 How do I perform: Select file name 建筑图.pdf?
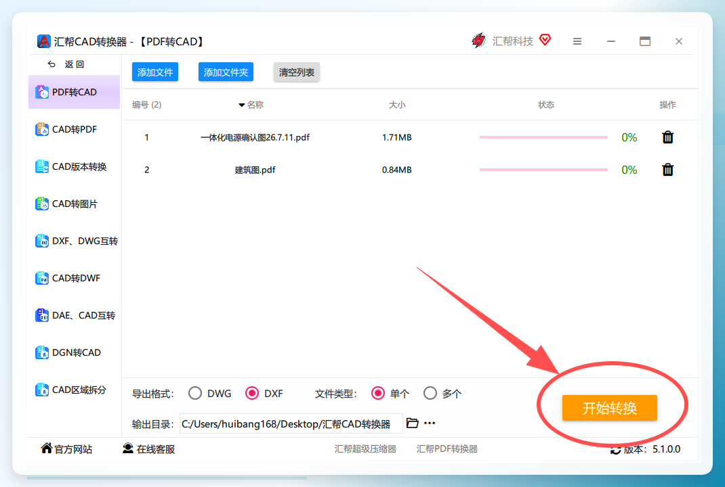(x=255, y=170)
